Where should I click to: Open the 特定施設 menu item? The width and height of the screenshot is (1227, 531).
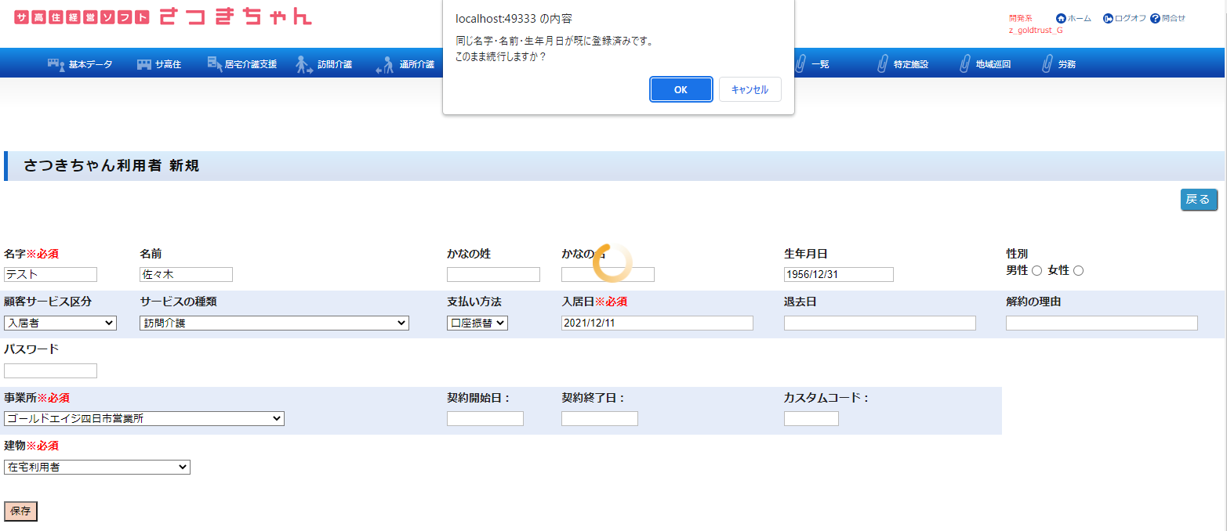click(909, 64)
